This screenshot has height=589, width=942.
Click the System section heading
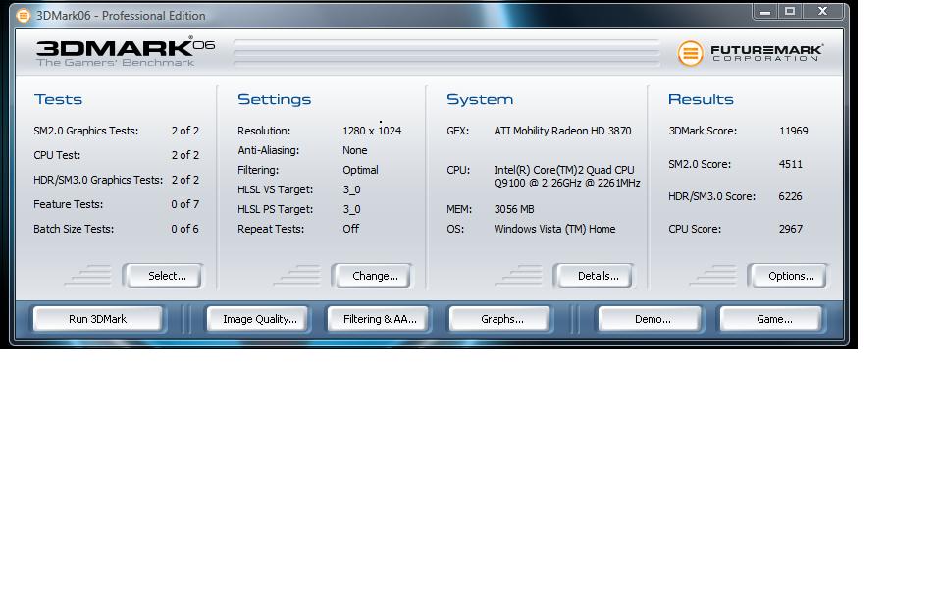pos(480,100)
